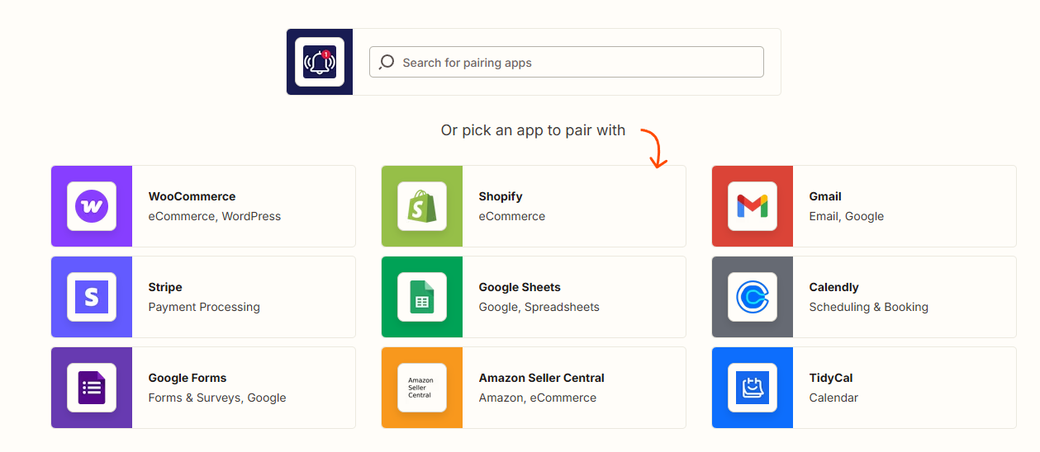This screenshot has width=1040, height=452.
Task: Click the Google Forms icon
Action: [92, 388]
